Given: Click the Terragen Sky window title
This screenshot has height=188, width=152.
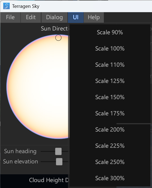Looking at the screenshot, I should [x=26, y=6].
